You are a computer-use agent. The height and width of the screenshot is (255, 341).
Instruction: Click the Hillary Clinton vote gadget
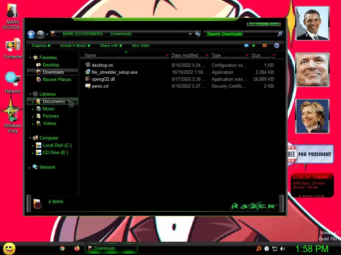click(312, 116)
